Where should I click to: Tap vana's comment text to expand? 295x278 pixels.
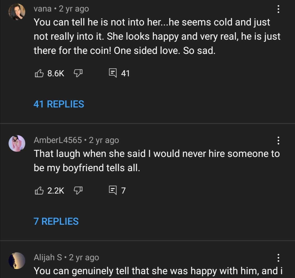(157, 36)
